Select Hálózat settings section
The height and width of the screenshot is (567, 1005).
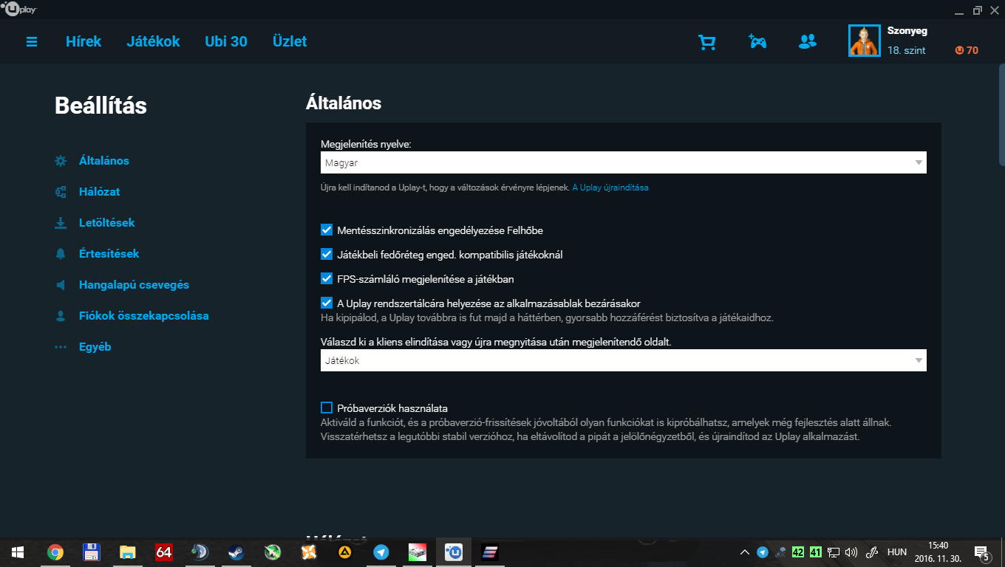[x=99, y=192]
